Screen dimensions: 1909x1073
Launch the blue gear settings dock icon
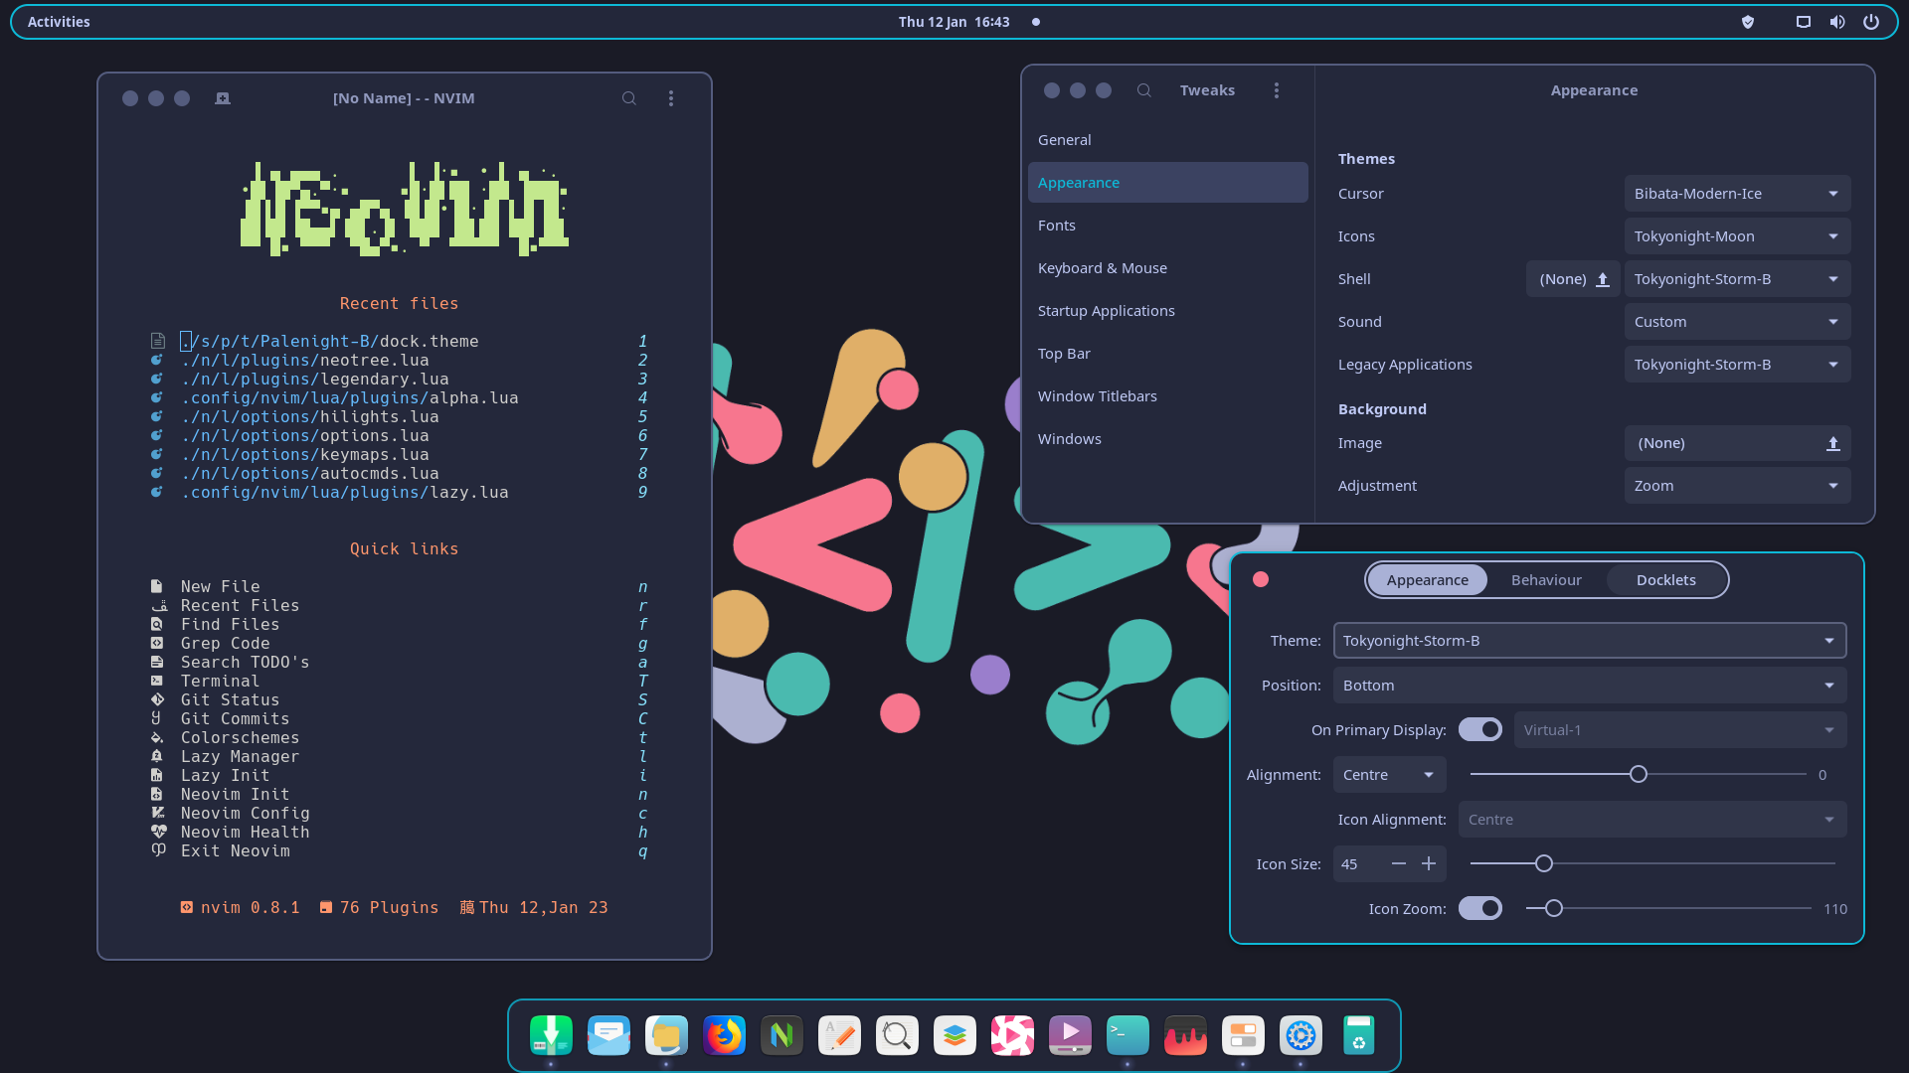(1301, 1035)
